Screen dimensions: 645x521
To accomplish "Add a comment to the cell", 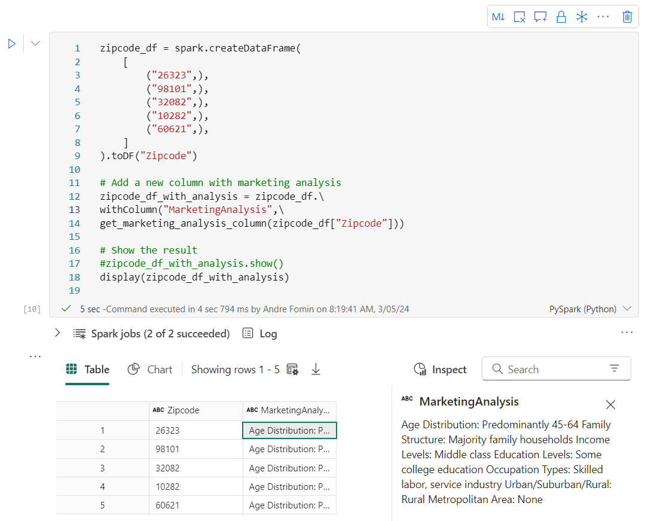I will 540,17.
